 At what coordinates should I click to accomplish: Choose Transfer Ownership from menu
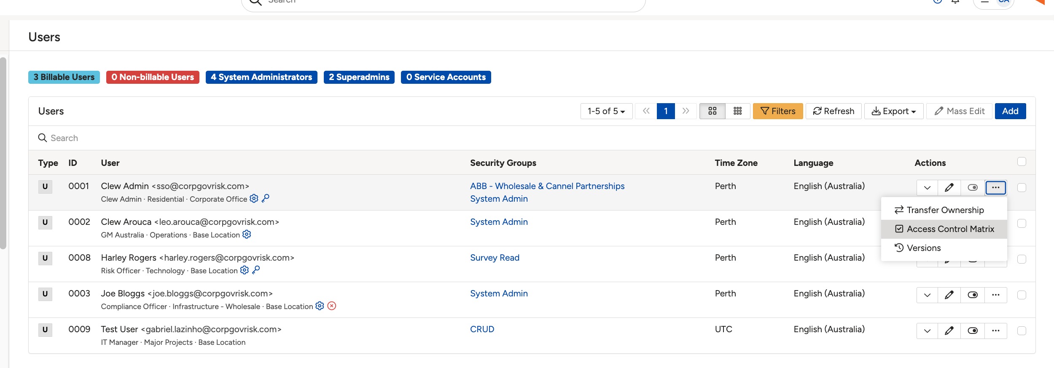tap(944, 210)
